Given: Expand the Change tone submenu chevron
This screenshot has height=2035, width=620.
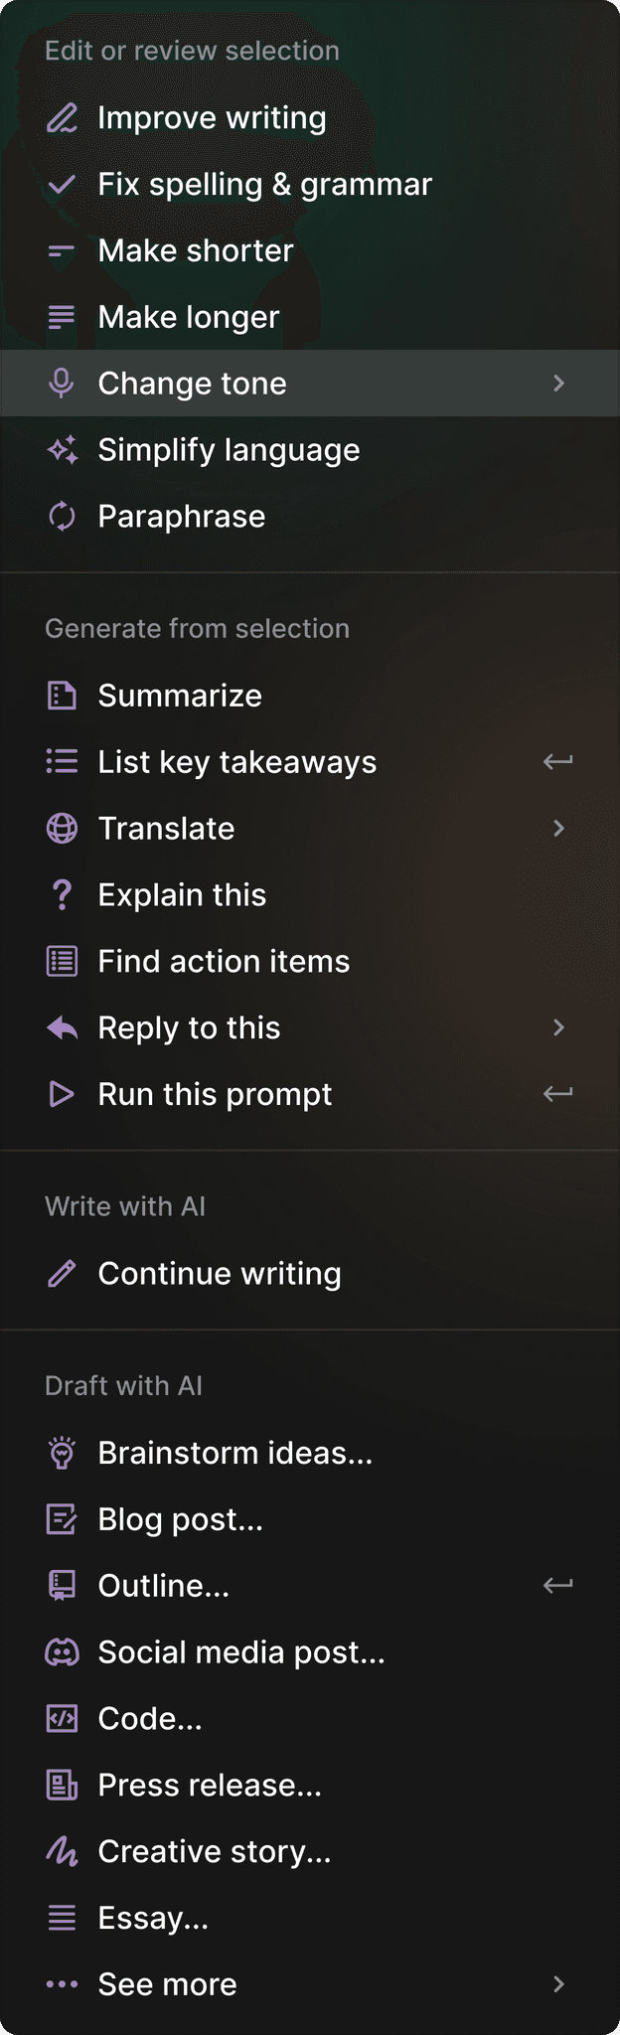Looking at the screenshot, I should (559, 383).
